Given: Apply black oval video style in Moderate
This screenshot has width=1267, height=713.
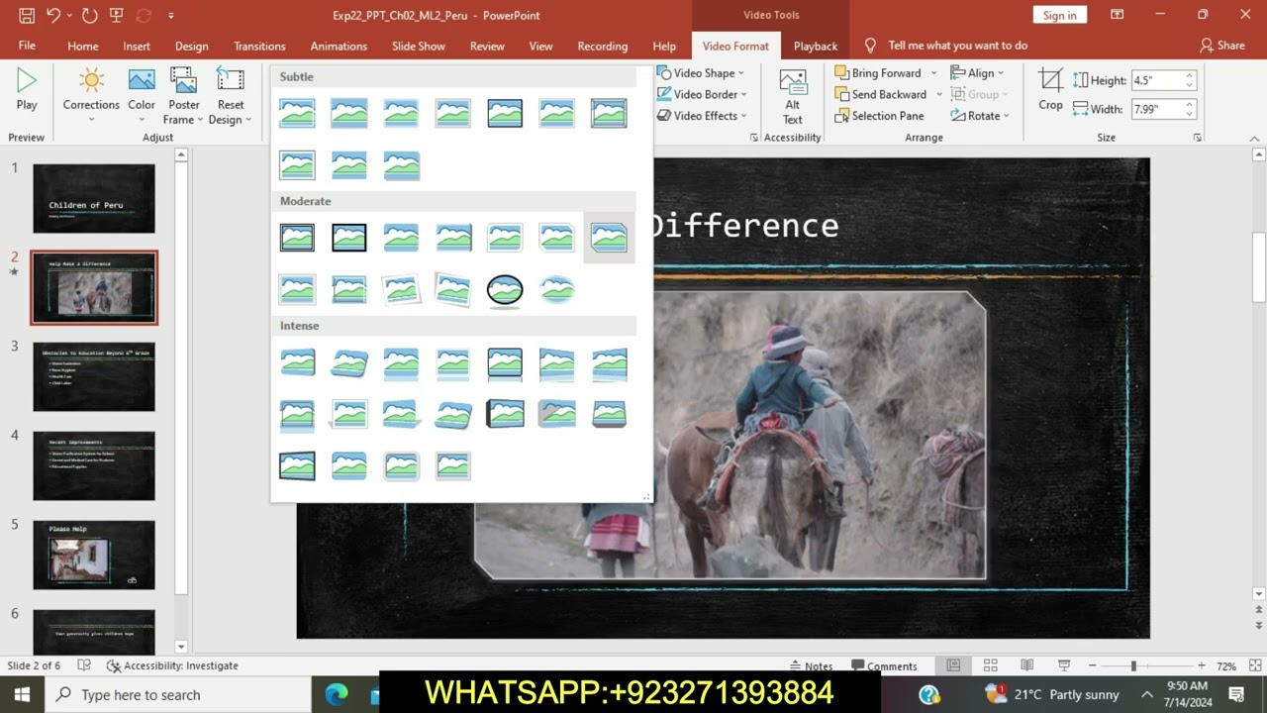Looking at the screenshot, I should pos(505,289).
